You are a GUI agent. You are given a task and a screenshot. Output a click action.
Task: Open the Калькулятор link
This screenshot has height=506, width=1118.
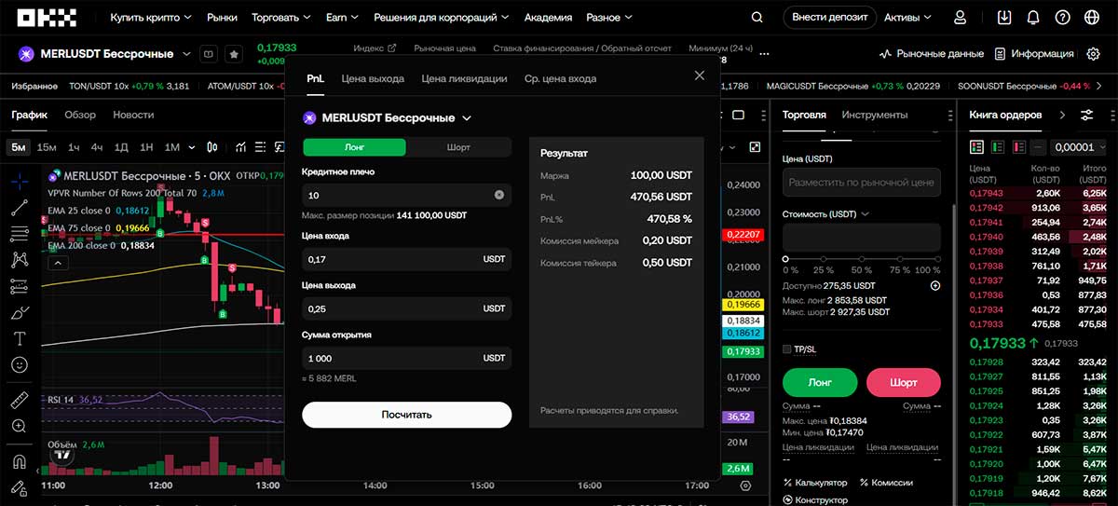(x=815, y=483)
